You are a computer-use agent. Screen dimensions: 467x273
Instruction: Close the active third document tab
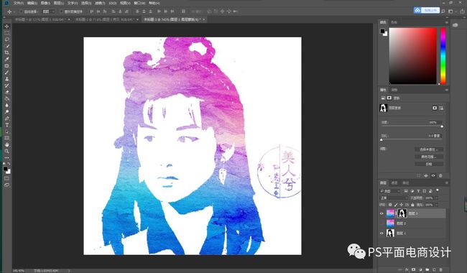click(x=204, y=19)
